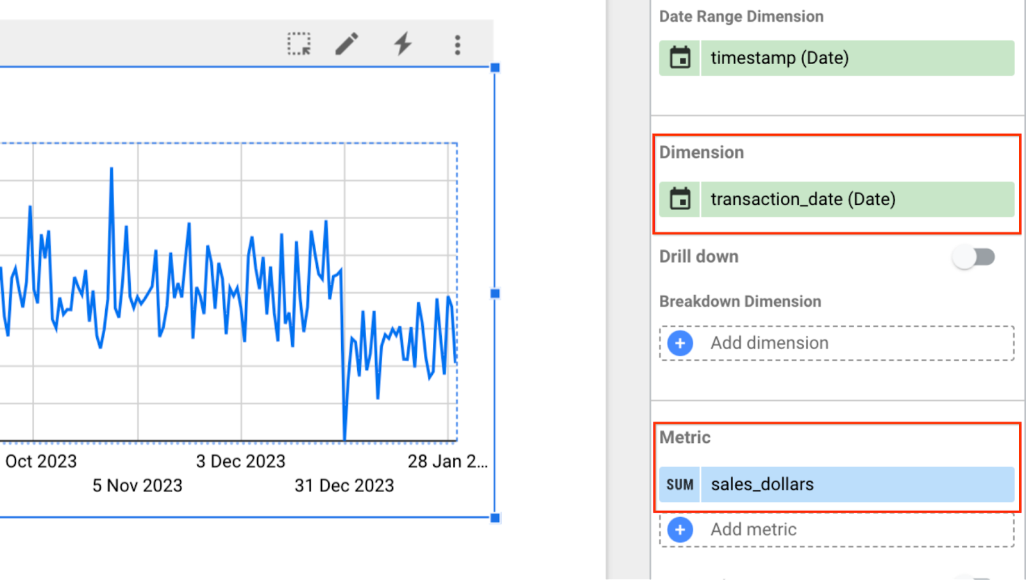Click calendar icon beside timestamp (Date)
Screen dimensions: 1026x580
(680, 58)
